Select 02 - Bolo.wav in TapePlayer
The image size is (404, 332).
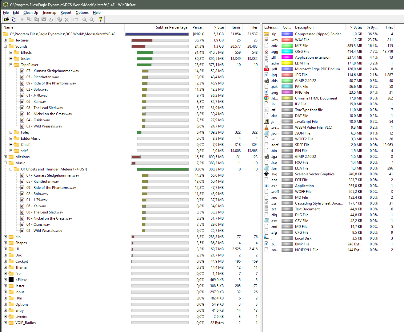coord(37,89)
